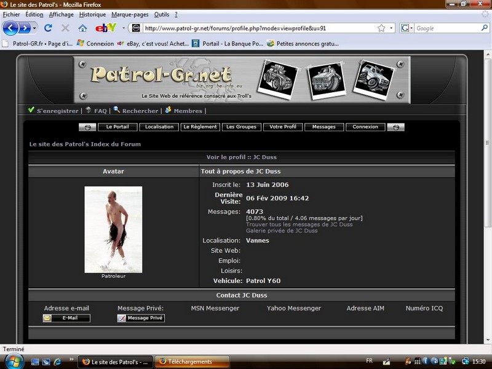Click the Message Privé button

(x=141, y=318)
